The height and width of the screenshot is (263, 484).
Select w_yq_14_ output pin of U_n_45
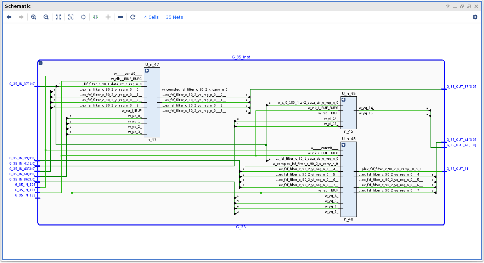(x=366, y=108)
